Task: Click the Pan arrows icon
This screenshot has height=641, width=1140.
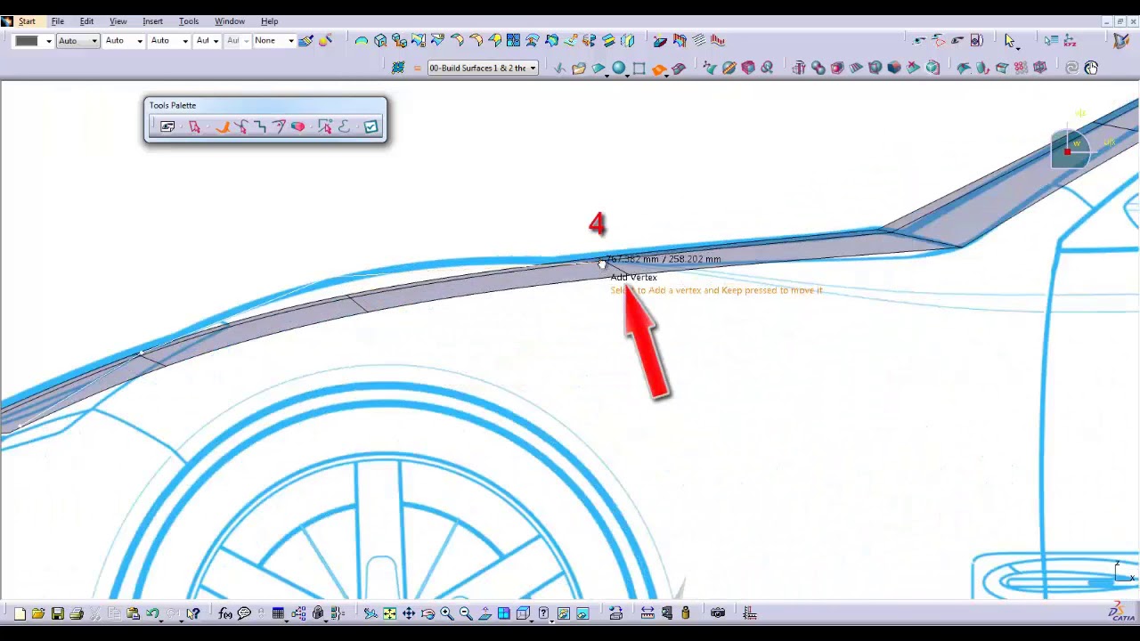Action: pos(409,613)
